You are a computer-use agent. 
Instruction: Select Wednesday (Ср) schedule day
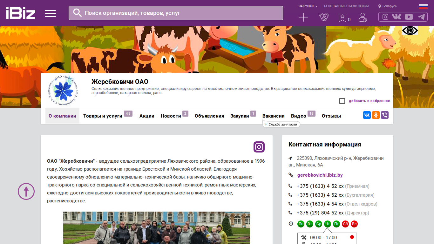[319, 224]
